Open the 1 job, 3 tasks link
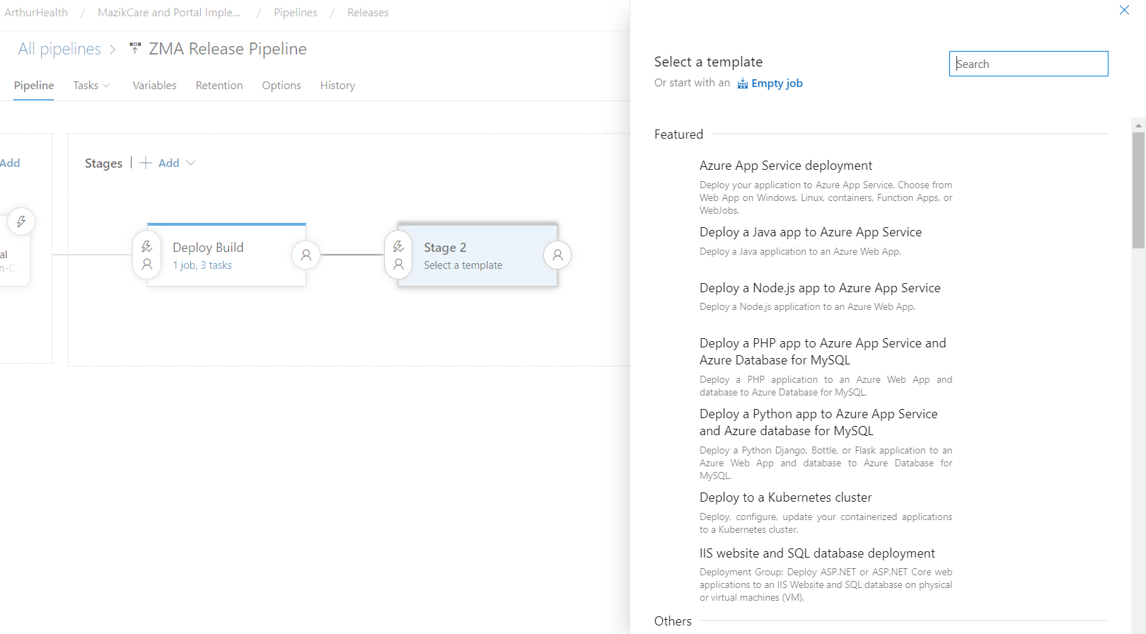 click(x=202, y=265)
